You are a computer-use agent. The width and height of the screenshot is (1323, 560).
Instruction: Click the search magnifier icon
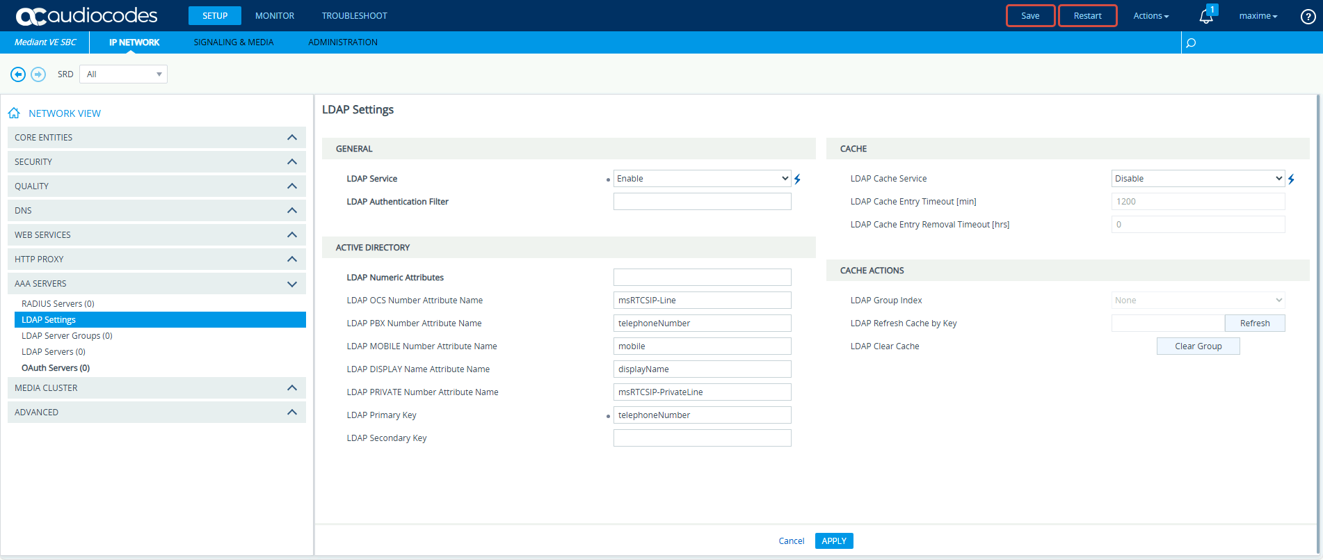click(x=1191, y=43)
